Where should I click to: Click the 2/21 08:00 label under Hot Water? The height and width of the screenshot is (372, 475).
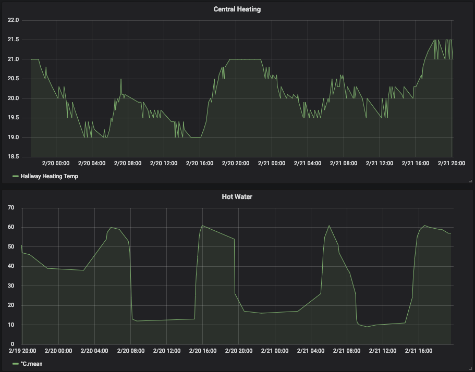pyautogui.click(x=347, y=351)
